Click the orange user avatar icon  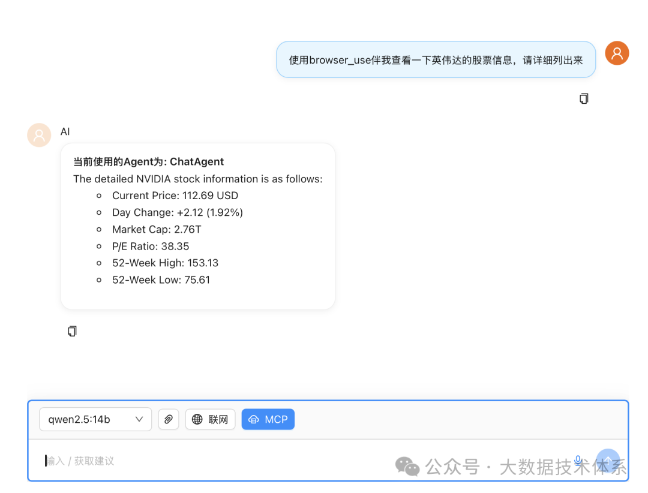[617, 53]
